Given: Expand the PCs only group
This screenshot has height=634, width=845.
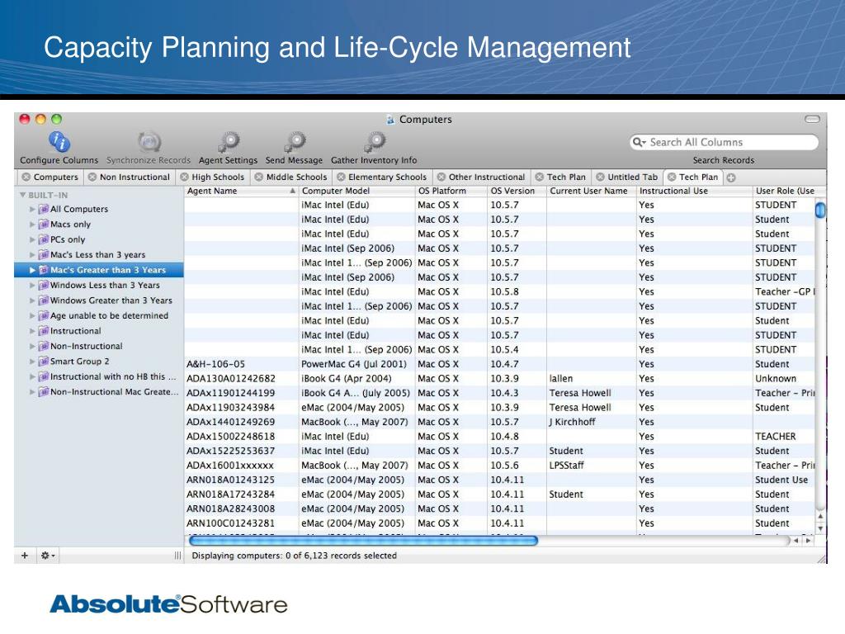Looking at the screenshot, I should coord(32,239).
